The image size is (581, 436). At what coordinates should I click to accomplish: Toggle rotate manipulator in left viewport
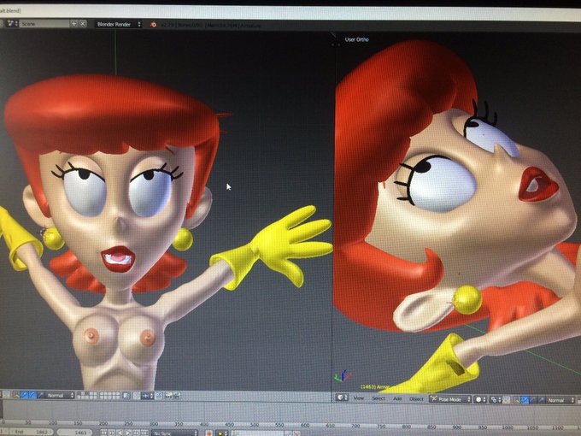[x=32, y=395]
